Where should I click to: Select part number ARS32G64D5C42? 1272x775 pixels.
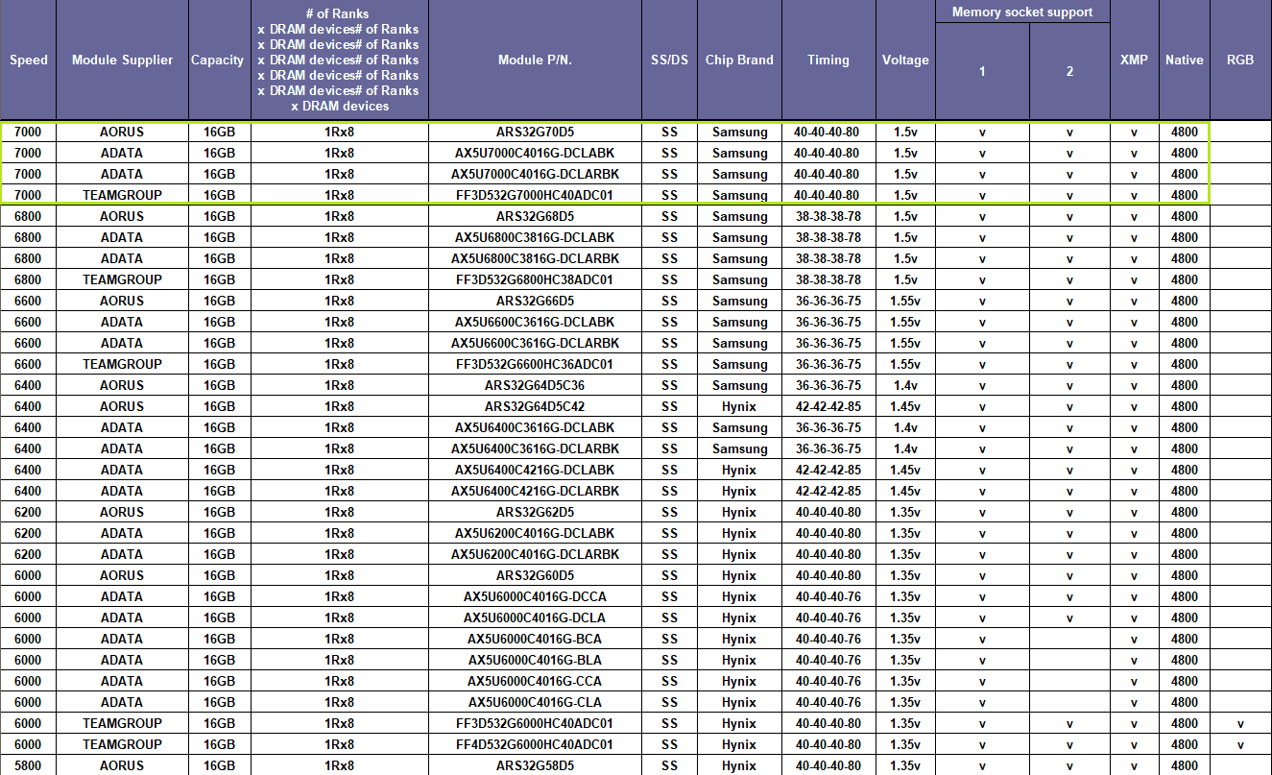click(535, 406)
